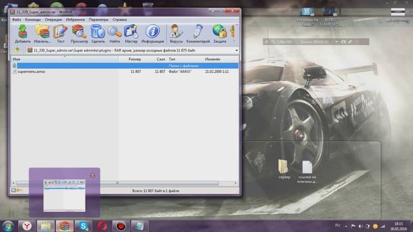Click the 'Файл "AMXX"' type cell
The height and width of the screenshot is (232, 413).
180,72
